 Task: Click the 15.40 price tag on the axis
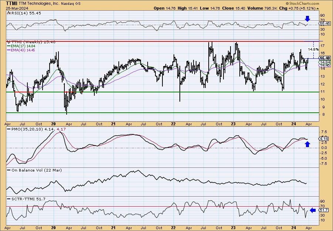325,58
